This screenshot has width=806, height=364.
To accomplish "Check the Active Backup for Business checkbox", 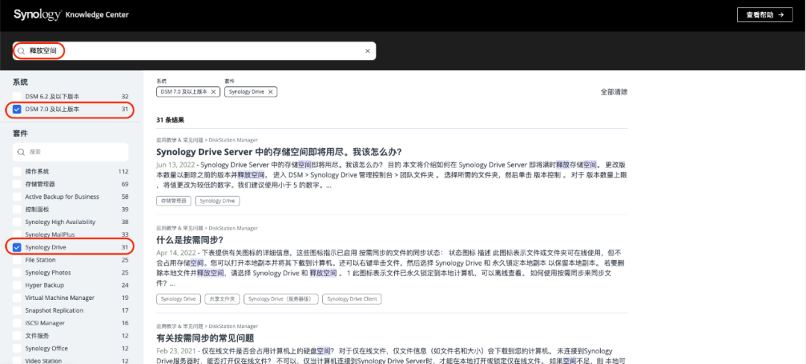I will (17, 197).
